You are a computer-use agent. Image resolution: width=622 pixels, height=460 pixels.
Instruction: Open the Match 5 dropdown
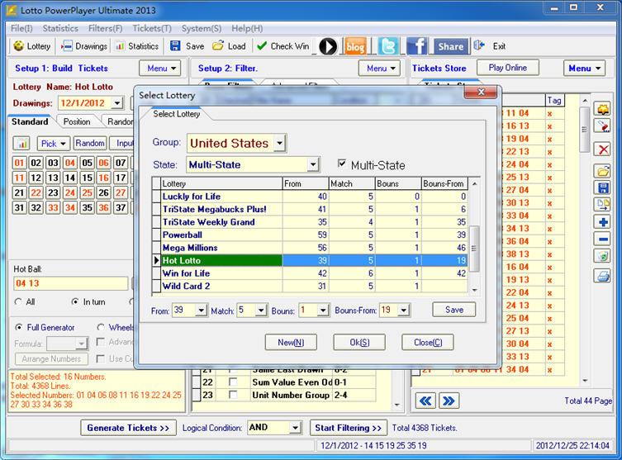pyautogui.click(x=261, y=310)
